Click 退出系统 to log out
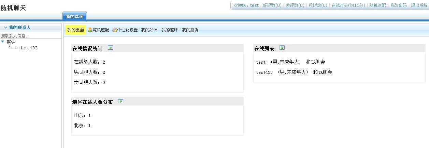Image resolution: width=429 pixels, height=148 pixels. click(419, 5)
